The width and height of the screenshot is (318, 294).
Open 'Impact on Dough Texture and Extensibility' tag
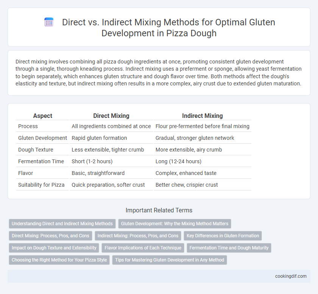pos(54,248)
